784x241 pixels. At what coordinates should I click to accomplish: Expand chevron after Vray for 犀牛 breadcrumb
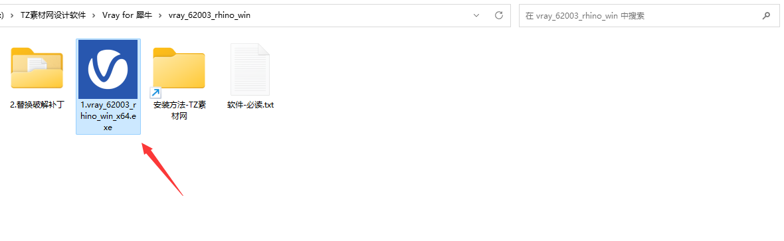coord(160,15)
